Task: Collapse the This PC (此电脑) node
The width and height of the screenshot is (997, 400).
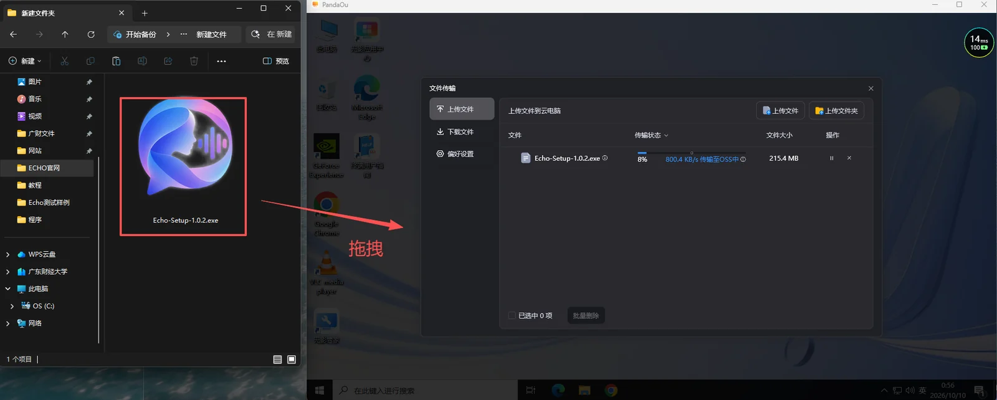Action: 7,289
